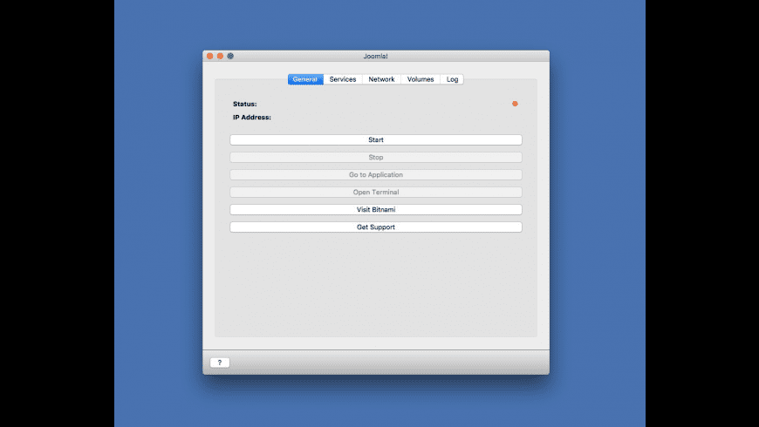Click the Stop button
Viewport: 759px width, 427px height.
coord(376,157)
